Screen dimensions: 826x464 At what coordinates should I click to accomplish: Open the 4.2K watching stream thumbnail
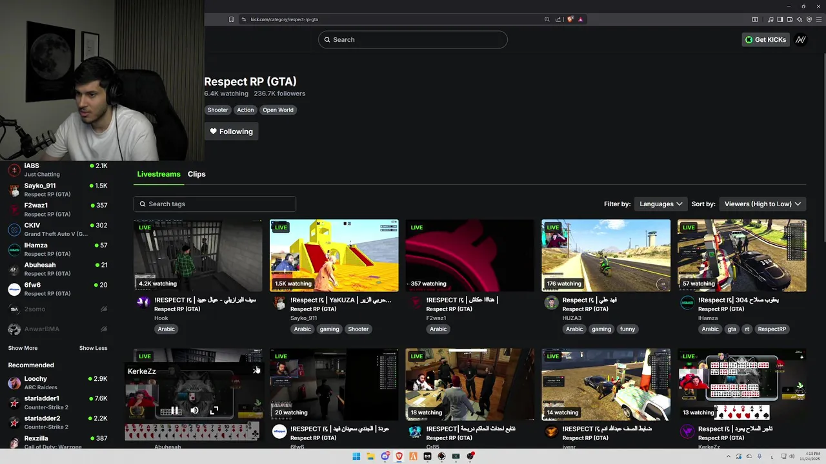pos(198,256)
